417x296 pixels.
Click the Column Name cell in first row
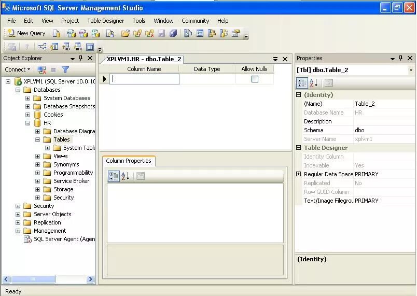point(144,79)
